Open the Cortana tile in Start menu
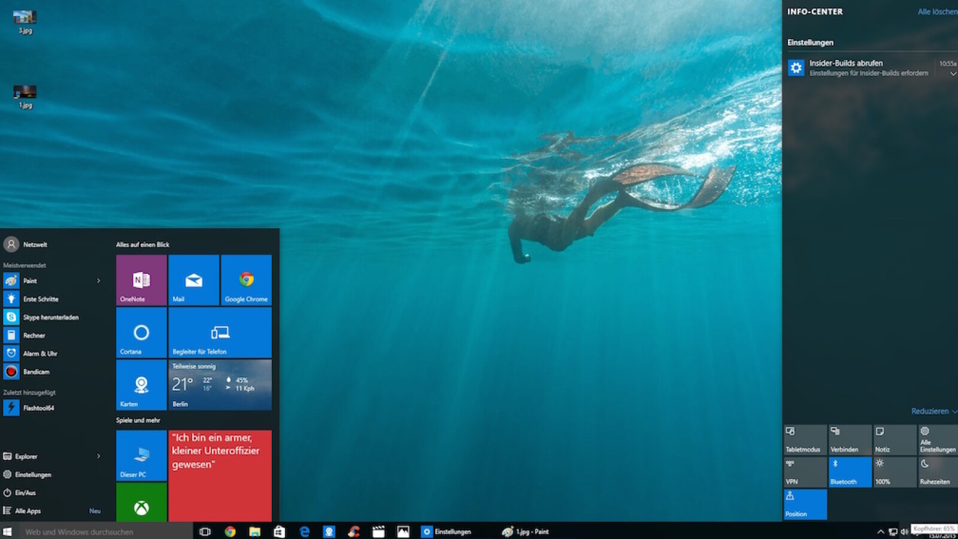Viewport: 958px width, 539px height. (141, 333)
